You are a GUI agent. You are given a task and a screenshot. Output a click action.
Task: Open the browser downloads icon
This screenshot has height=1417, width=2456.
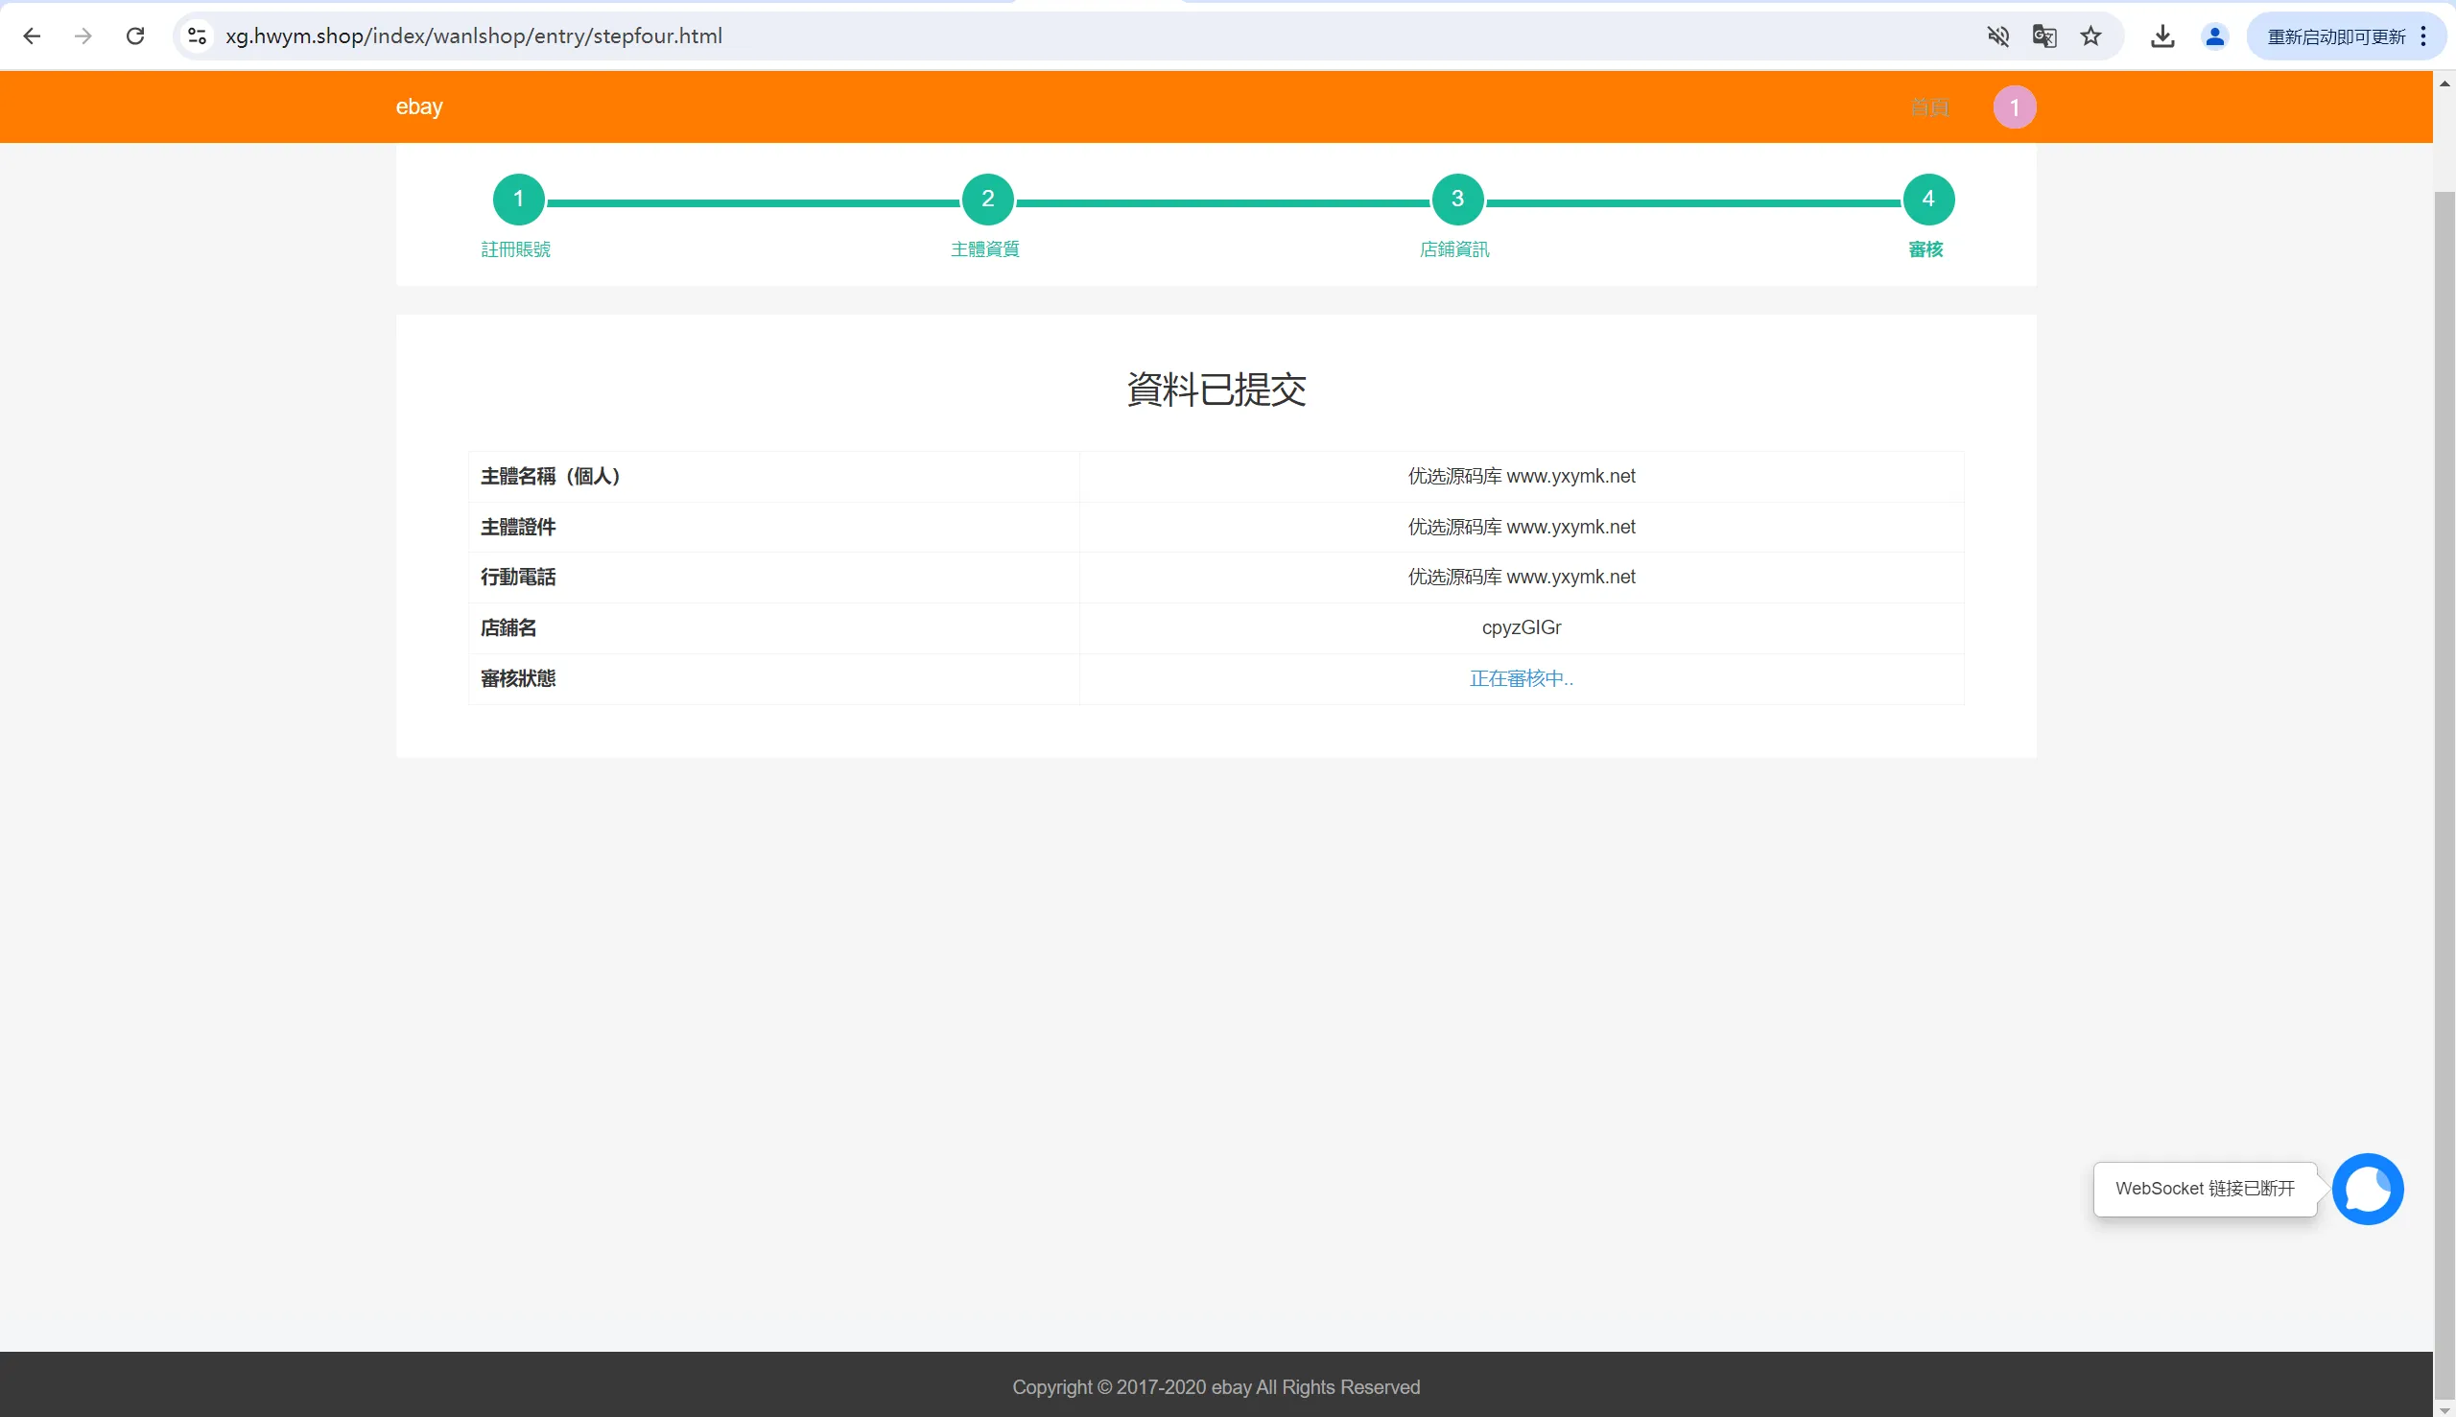click(2162, 36)
